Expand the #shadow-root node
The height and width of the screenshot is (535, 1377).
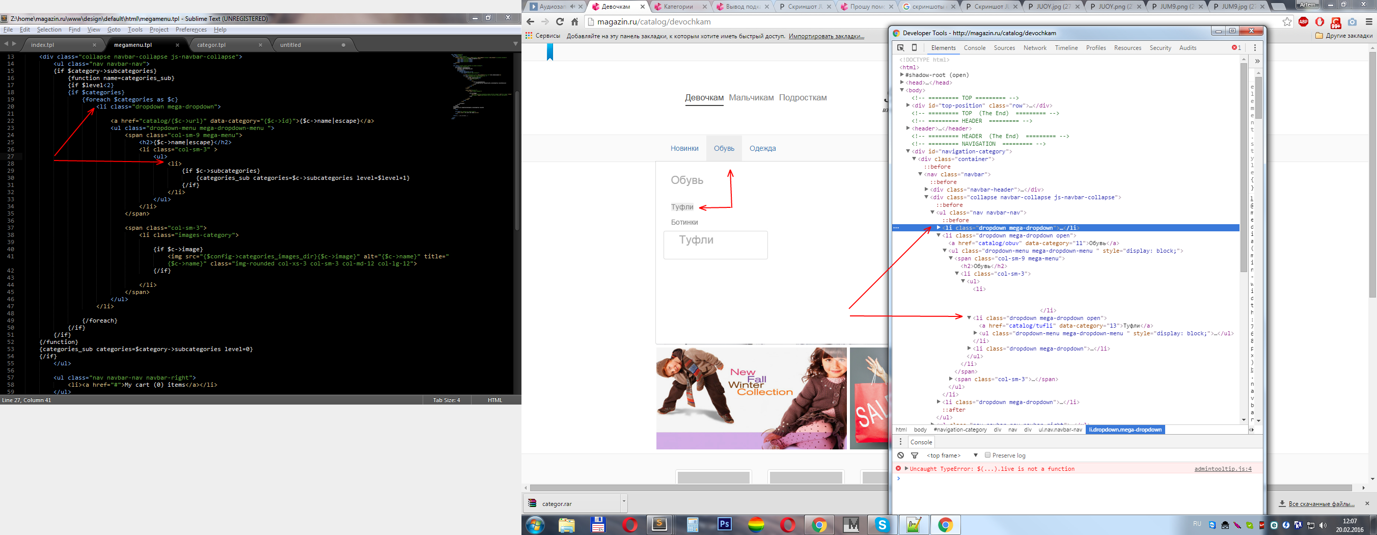(902, 75)
